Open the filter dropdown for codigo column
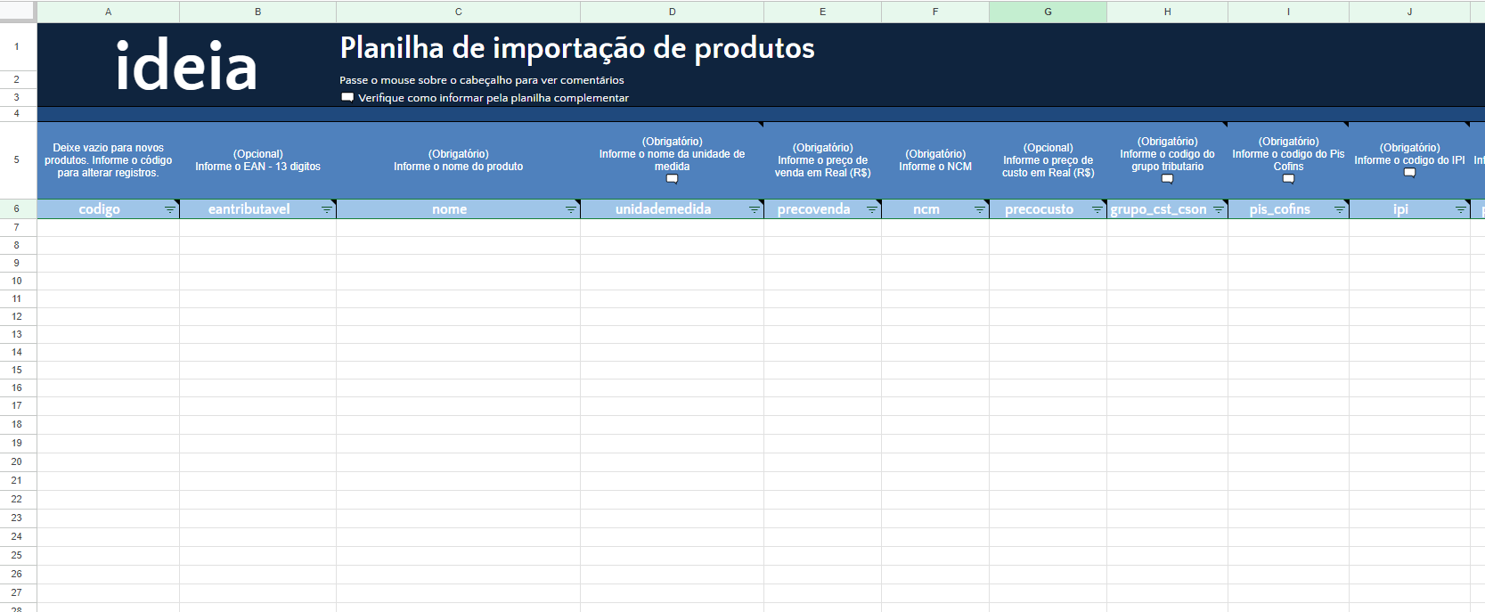This screenshot has height=612, width=1485. click(x=170, y=209)
